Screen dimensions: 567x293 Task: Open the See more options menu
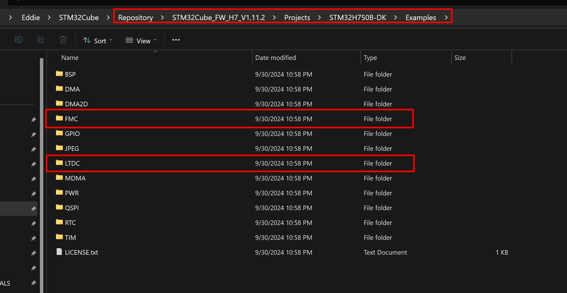pyautogui.click(x=176, y=40)
